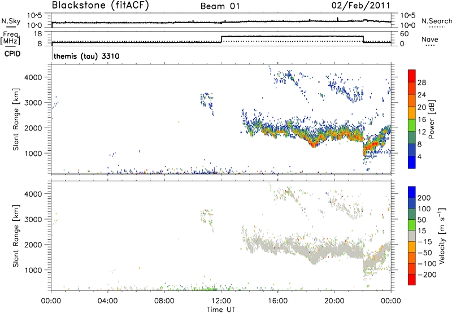Click the "12:00" time axis label

[221, 301]
